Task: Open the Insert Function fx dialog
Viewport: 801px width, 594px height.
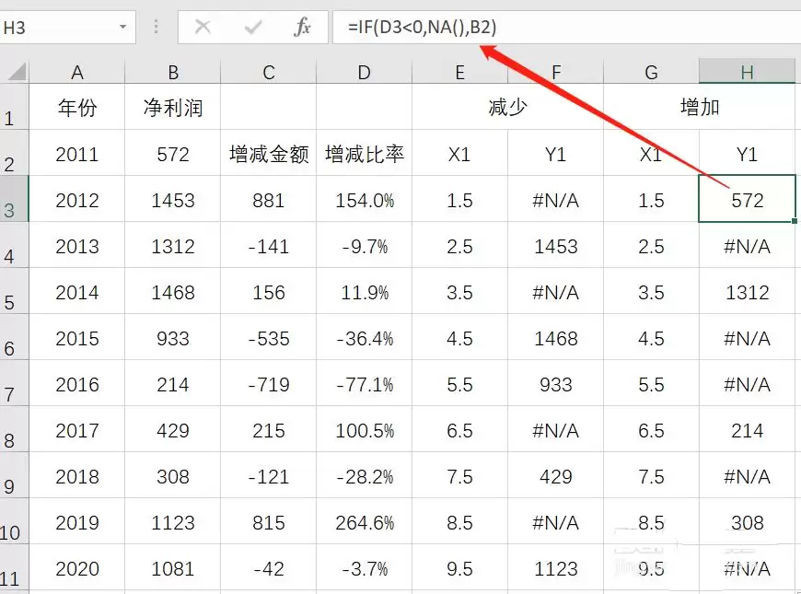Action: (302, 27)
